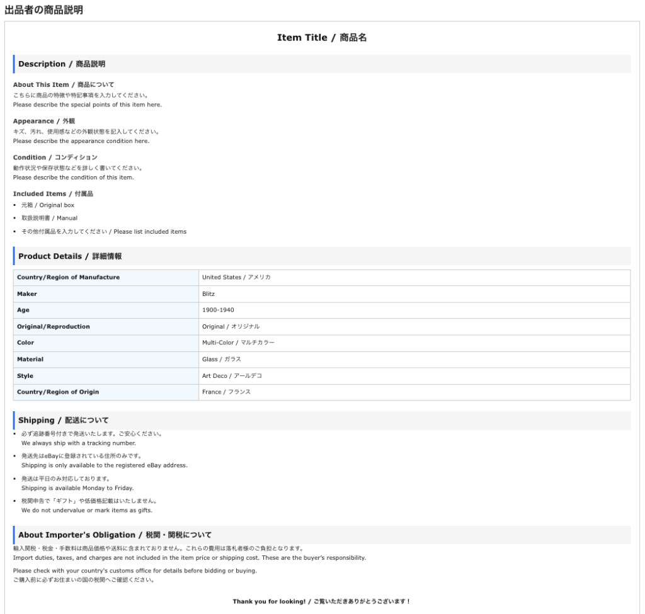Click the 'Blitz' maker value cell
The width and height of the screenshot is (645, 614).
[208, 294]
